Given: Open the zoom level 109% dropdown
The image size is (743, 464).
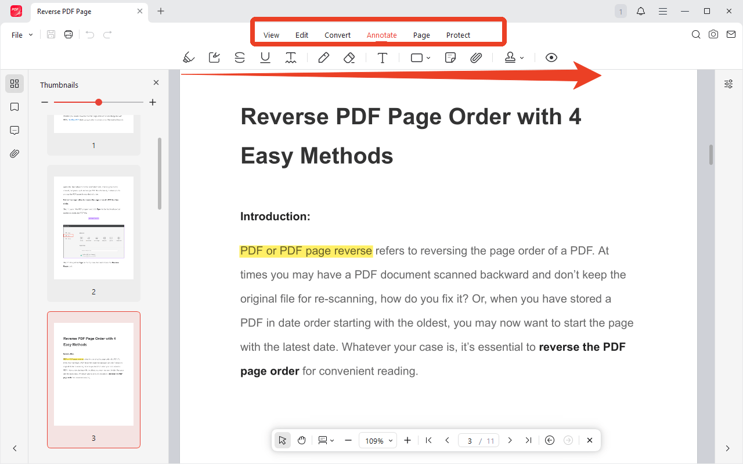Looking at the screenshot, I should (x=378, y=441).
